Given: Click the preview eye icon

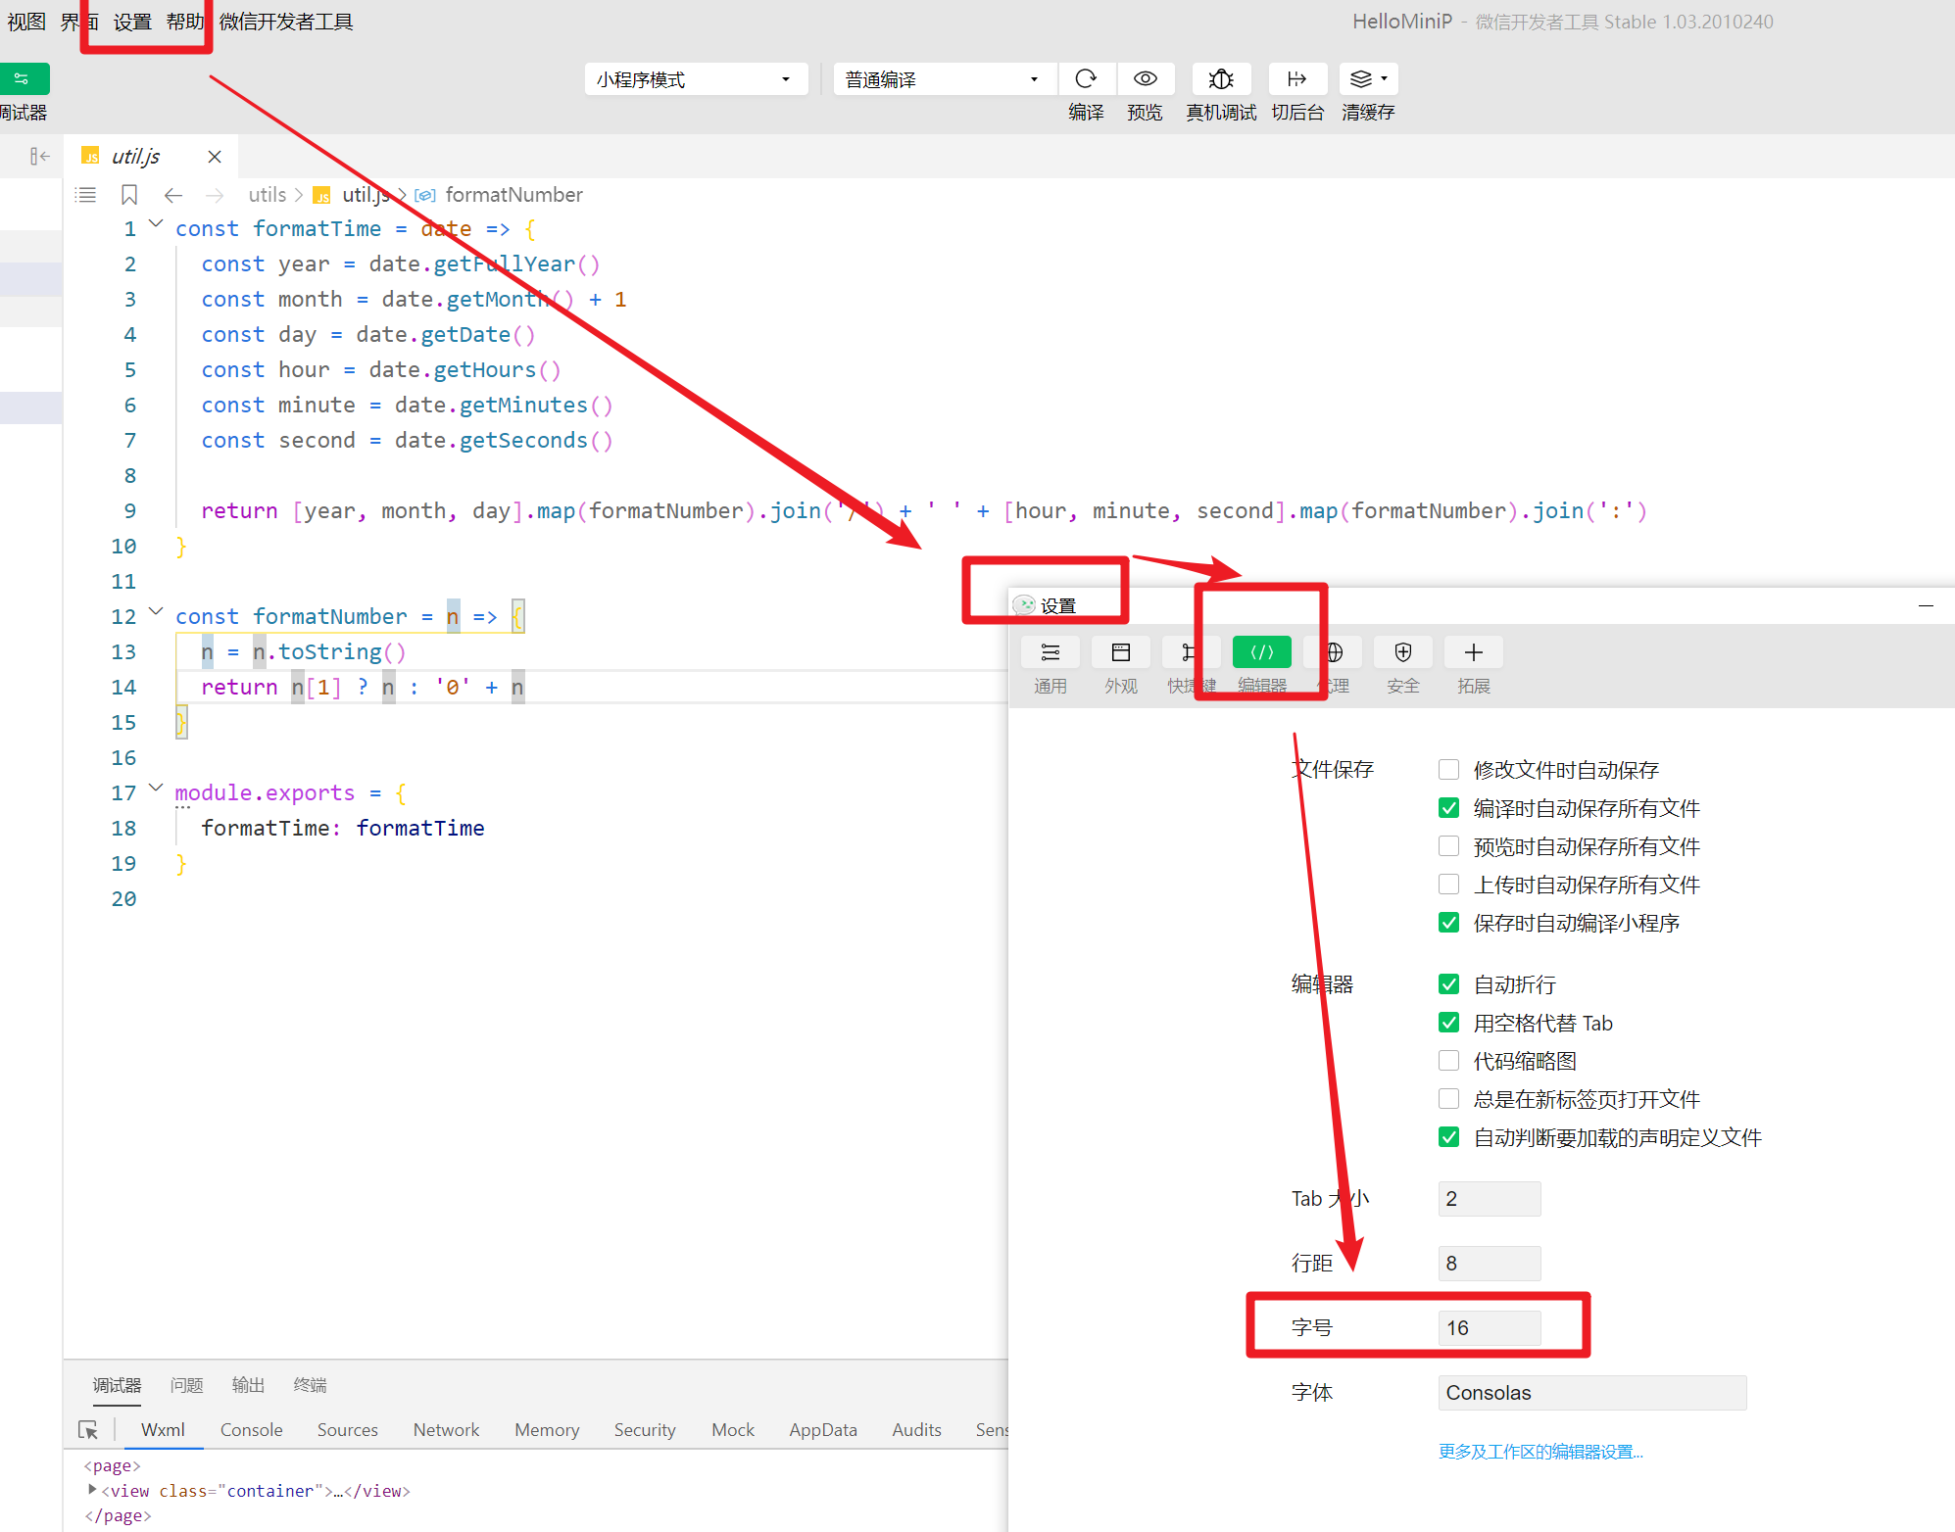Looking at the screenshot, I should point(1145,79).
